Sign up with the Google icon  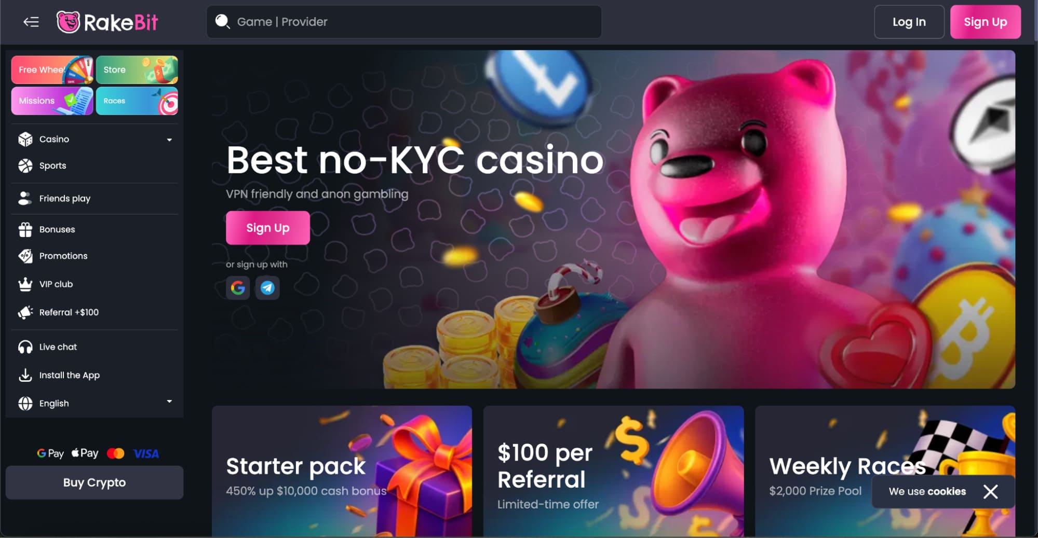[238, 287]
